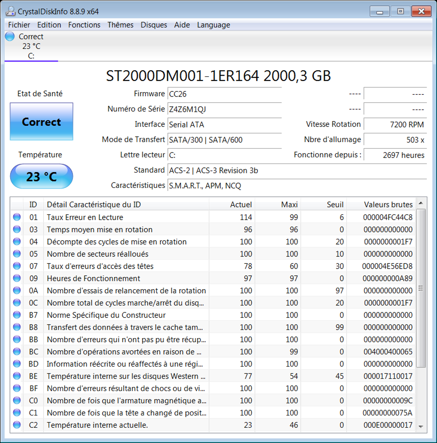Open the Disques menu

154,25
